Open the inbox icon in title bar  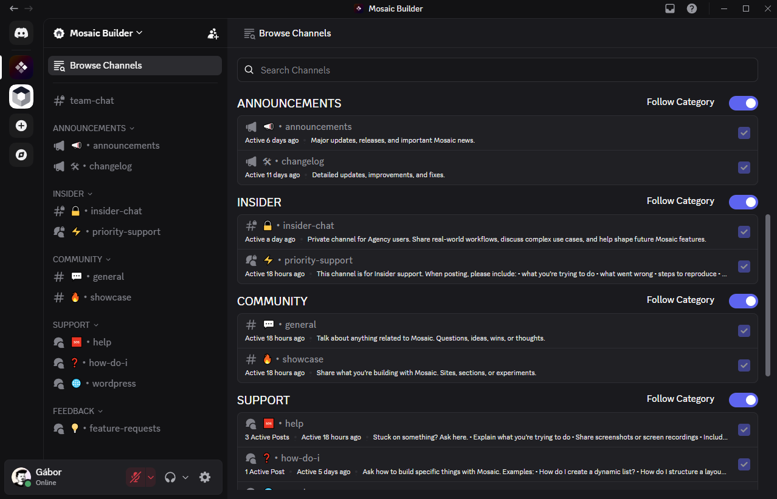click(x=669, y=8)
